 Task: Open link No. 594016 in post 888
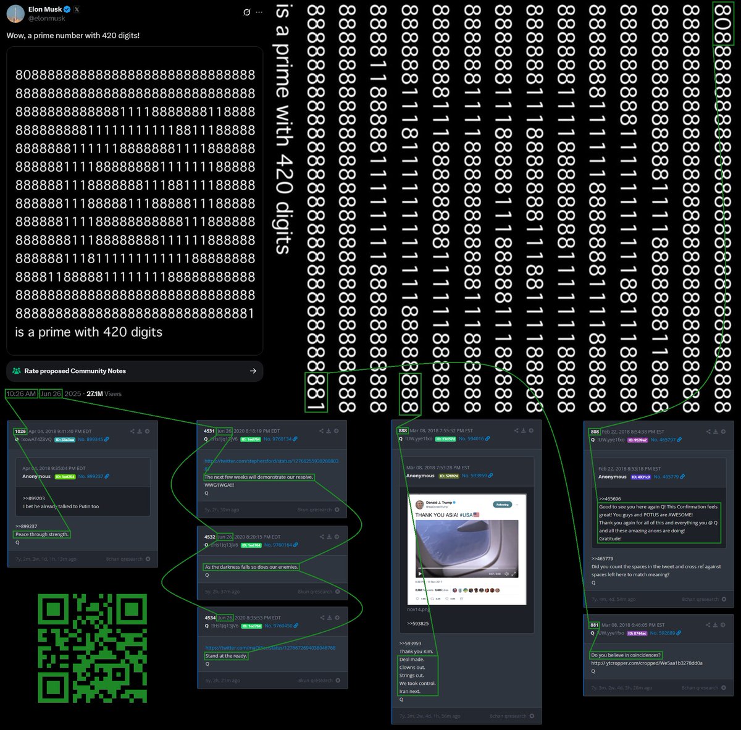(474, 438)
